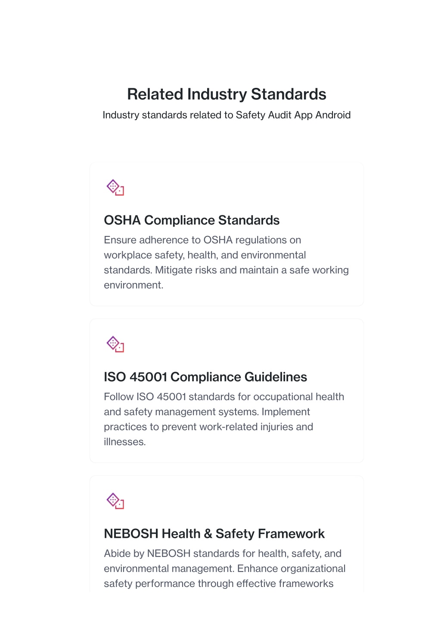This screenshot has height=624, width=441.
Task: Click the text 'prevent work-related injuries'
Action: click(227, 427)
